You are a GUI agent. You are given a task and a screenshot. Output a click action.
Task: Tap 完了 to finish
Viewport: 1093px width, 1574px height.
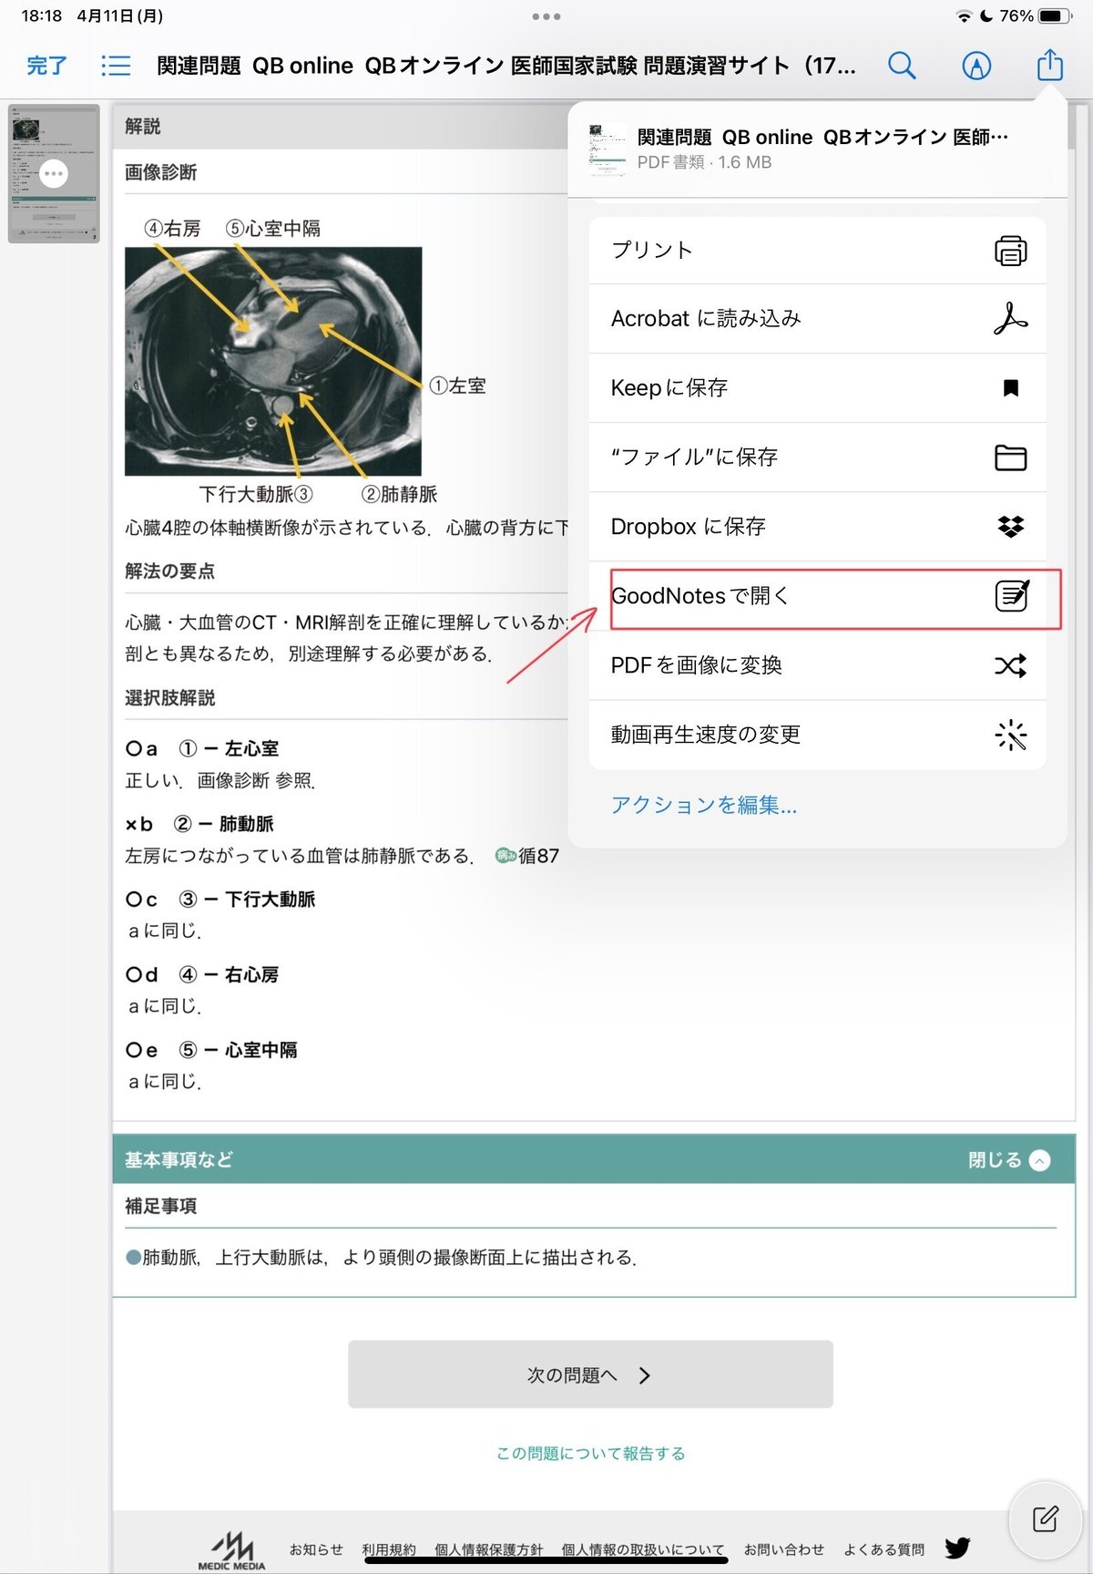(x=46, y=66)
